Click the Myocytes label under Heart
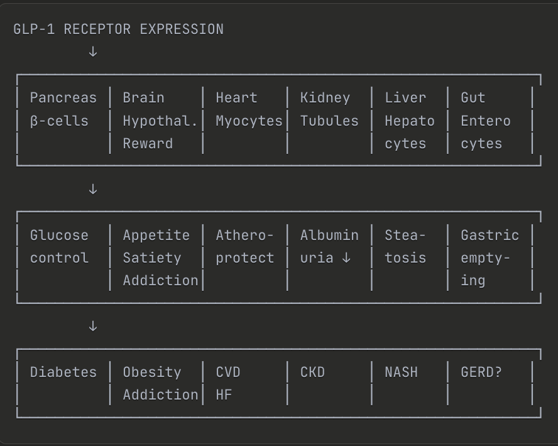Screen dimensions: 558x446 pyautogui.click(x=249, y=121)
